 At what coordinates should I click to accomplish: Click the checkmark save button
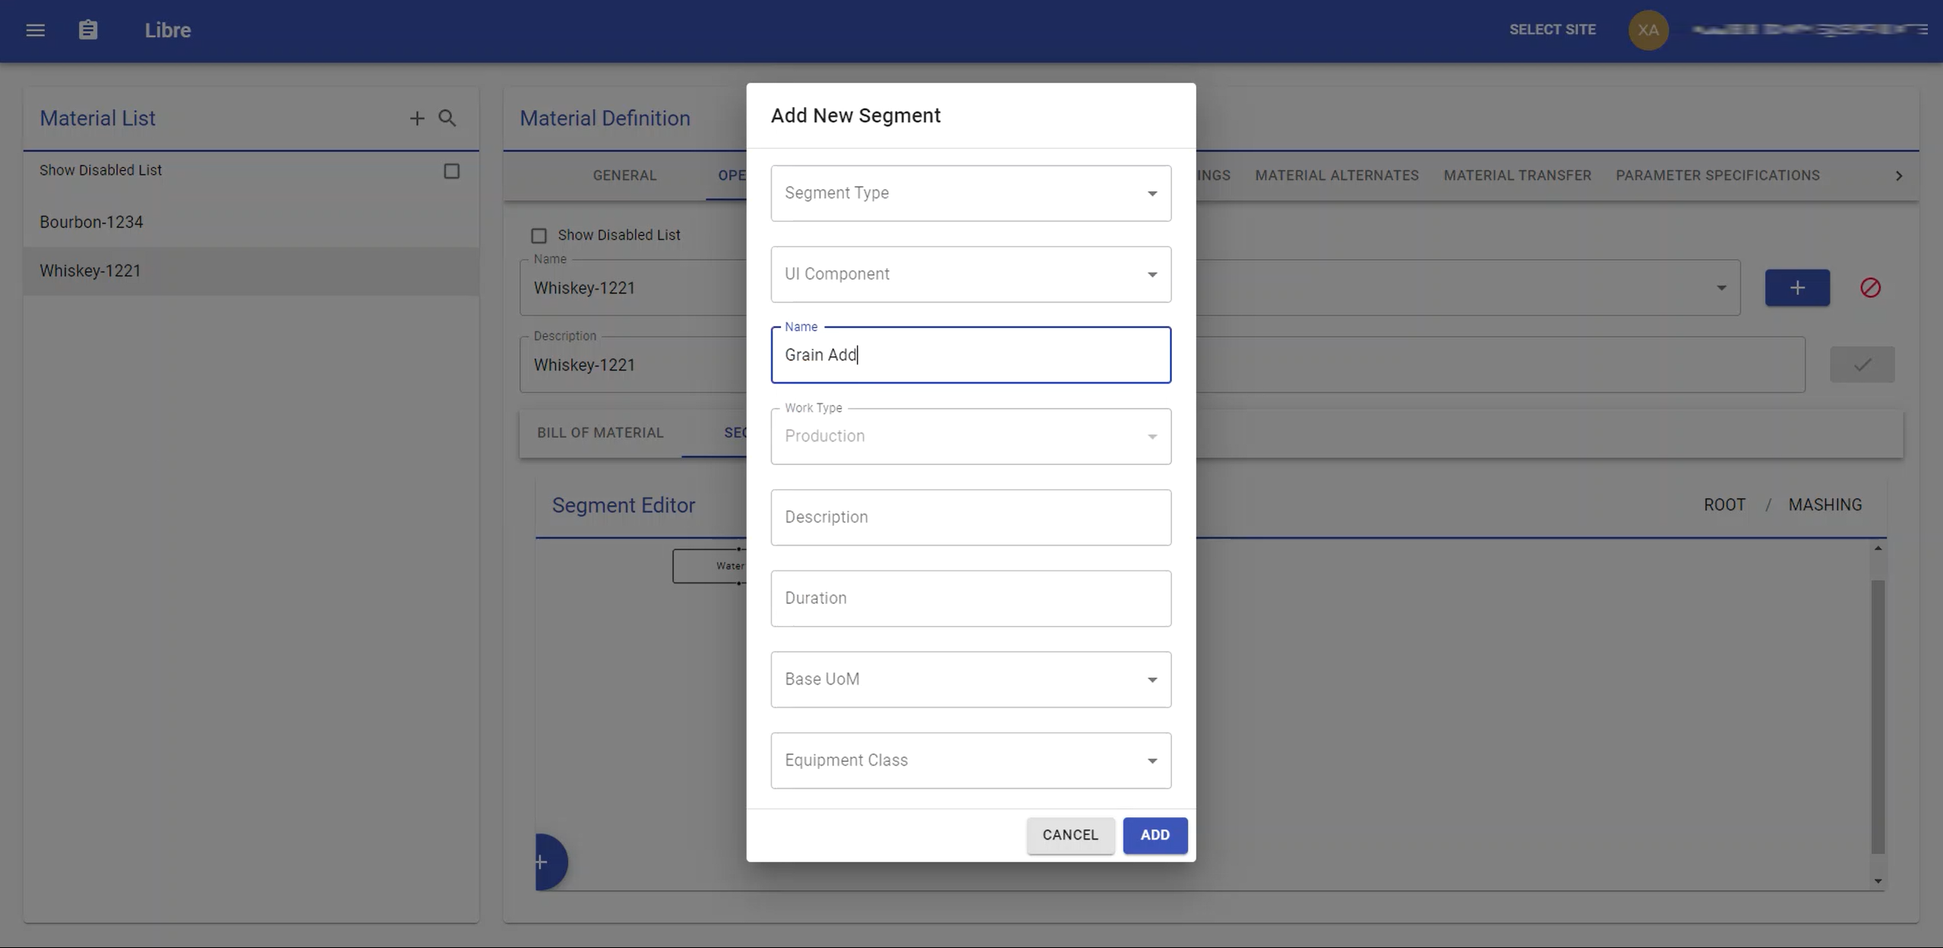1862,365
